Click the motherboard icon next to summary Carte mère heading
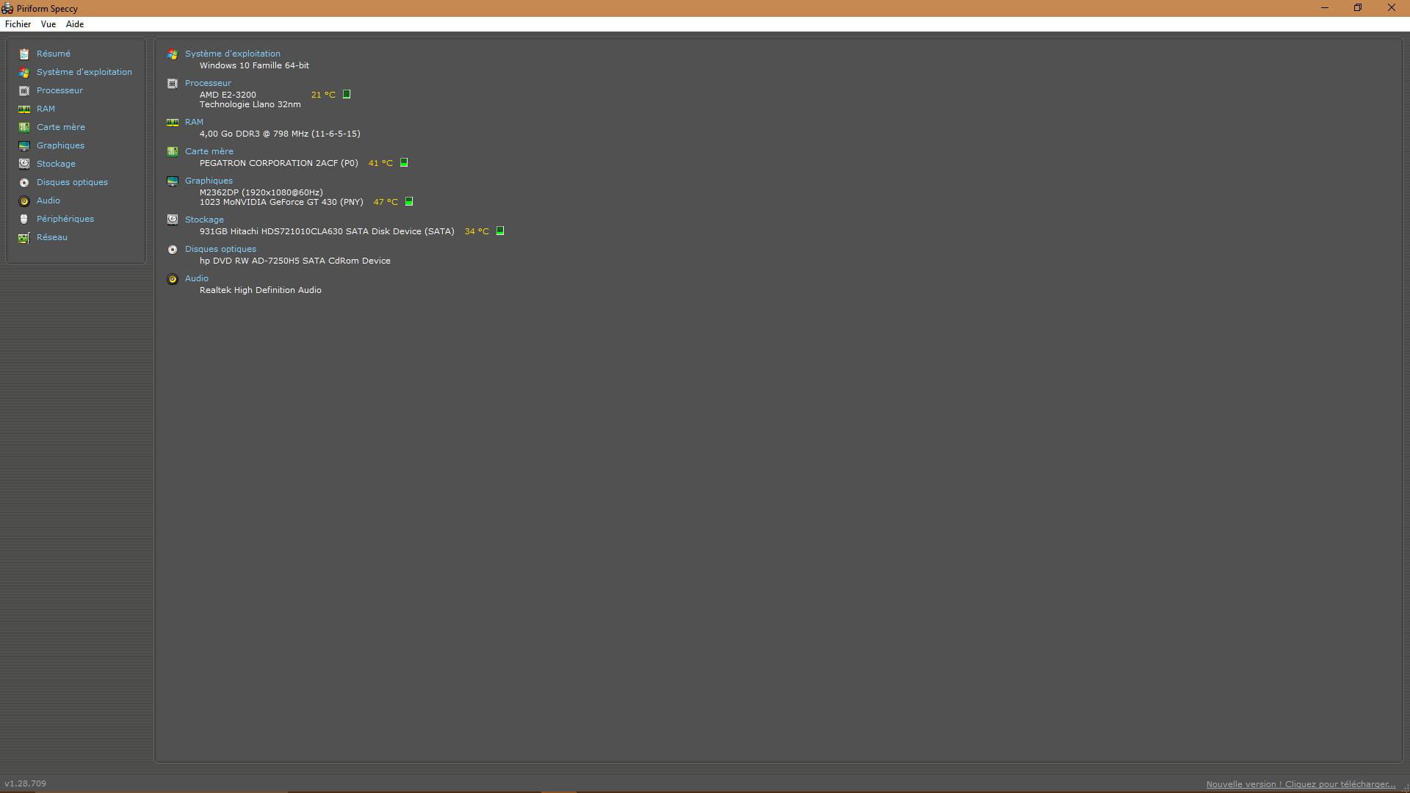This screenshot has width=1410, height=793. pyautogui.click(x=173, y=152)
